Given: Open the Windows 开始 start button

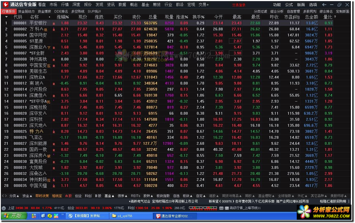Looking at the screenshot, I should pos(14,216).
